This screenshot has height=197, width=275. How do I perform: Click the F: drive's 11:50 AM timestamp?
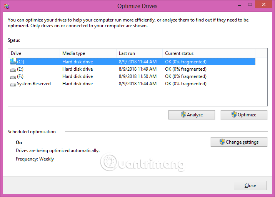[x=138, y=76]
